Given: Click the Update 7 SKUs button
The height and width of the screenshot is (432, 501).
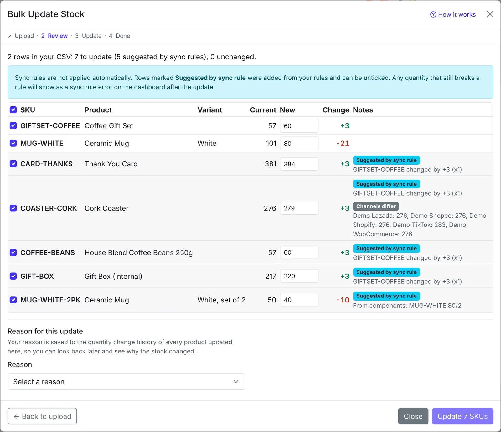Looking at the screenshot, I should 462,416.
